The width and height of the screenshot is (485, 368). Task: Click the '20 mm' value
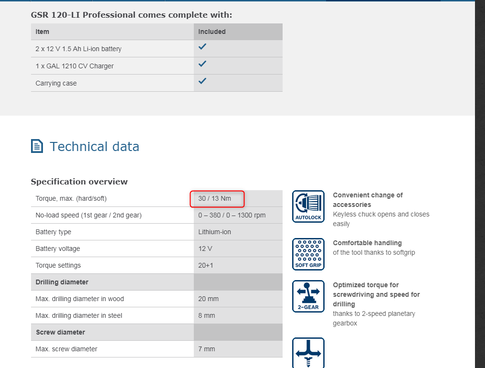[x=209, y=299]
